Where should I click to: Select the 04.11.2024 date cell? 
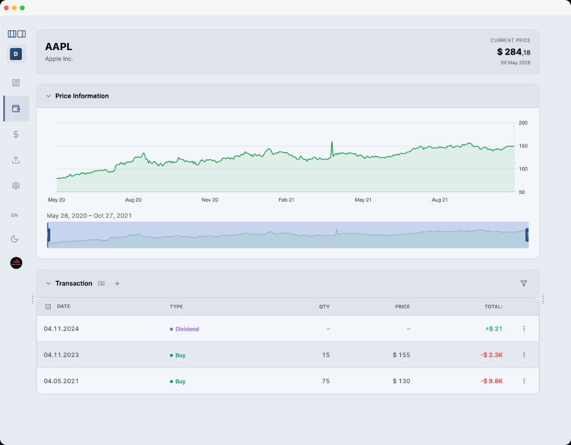click(61, 329)
